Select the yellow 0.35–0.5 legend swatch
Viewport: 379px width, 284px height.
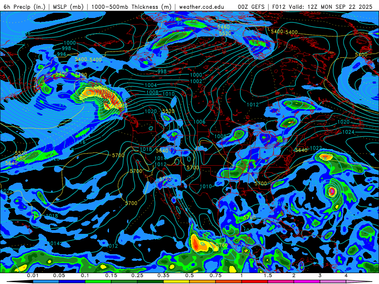tap(176, 282)
